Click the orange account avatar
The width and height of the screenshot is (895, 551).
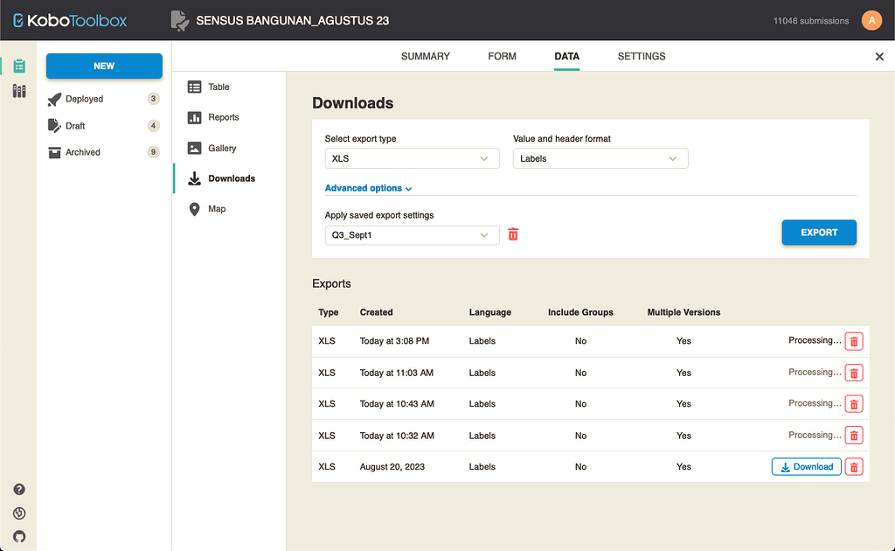tap(871, 19)
